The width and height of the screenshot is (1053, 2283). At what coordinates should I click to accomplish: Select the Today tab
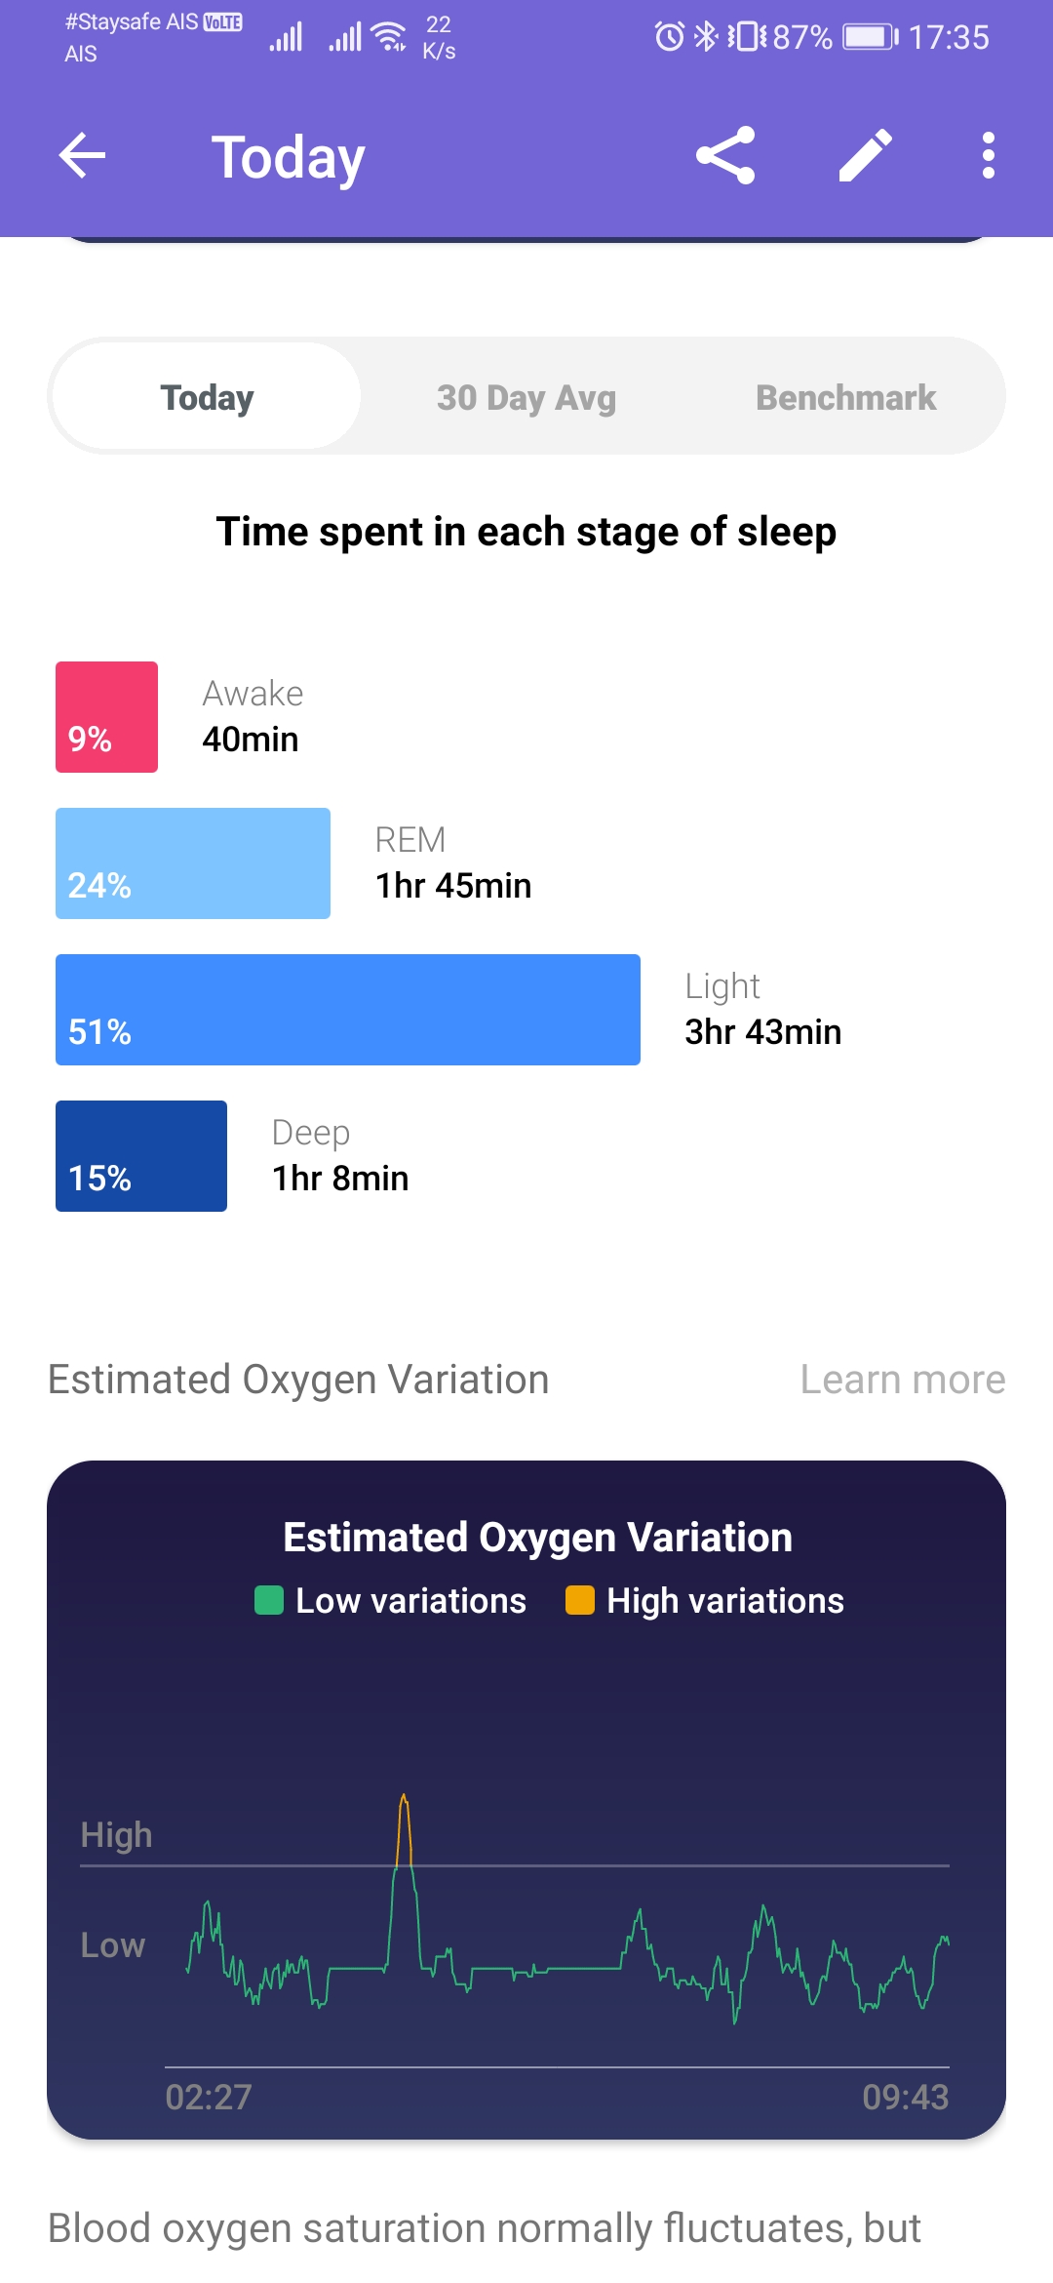coord(207,396)
